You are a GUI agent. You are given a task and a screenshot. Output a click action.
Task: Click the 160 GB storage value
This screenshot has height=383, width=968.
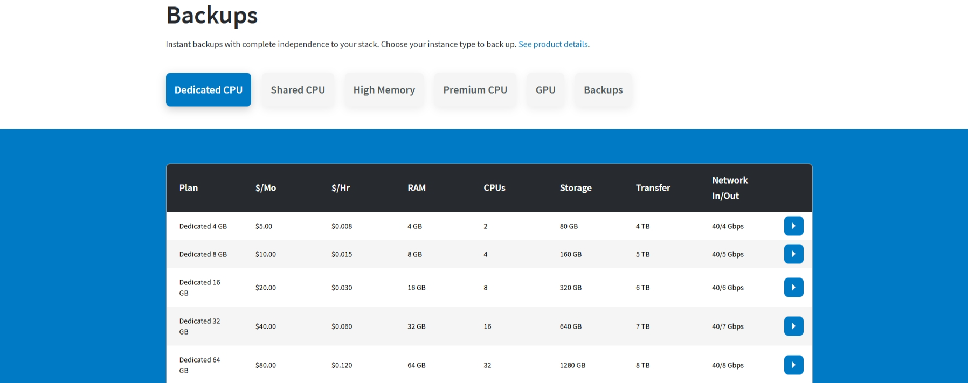pyautogui.click(x=571, y=254)
